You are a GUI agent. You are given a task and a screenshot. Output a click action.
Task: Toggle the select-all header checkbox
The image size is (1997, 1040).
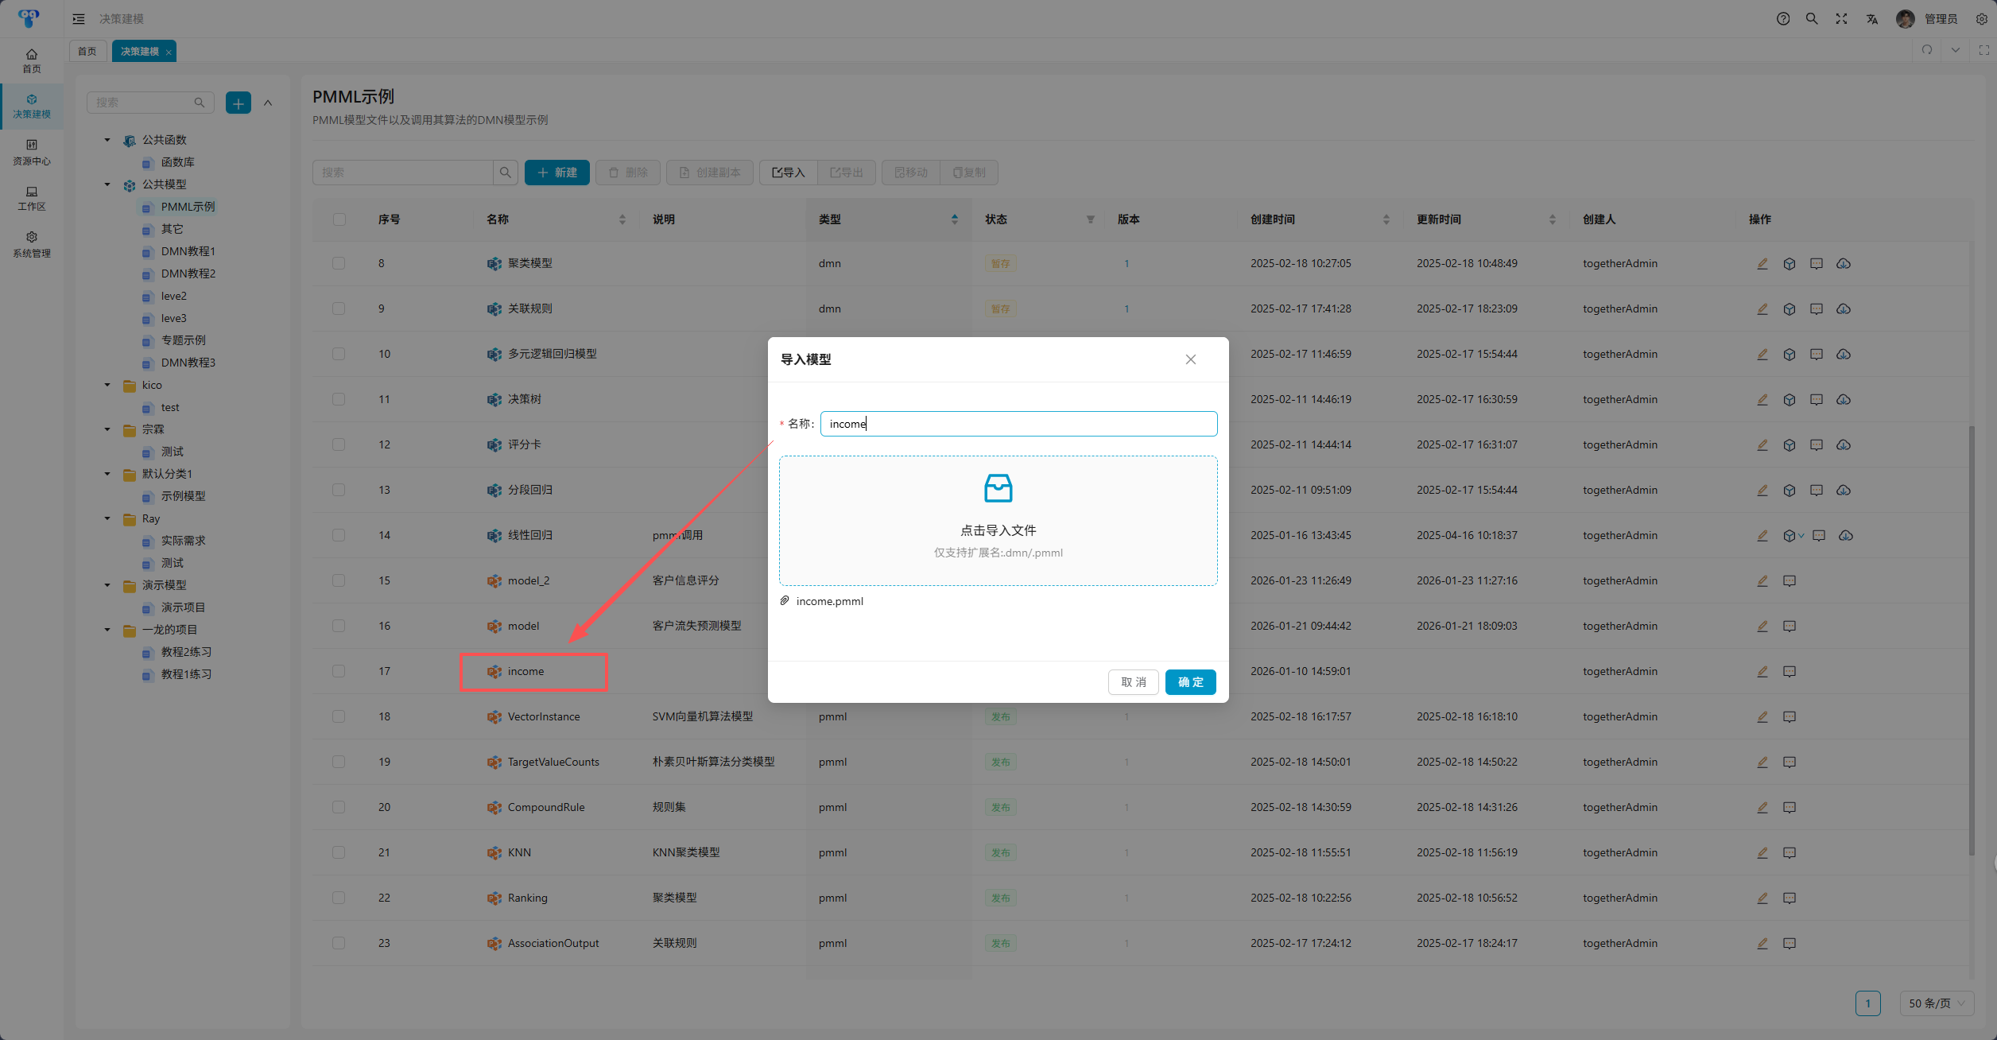pos(339,219)
